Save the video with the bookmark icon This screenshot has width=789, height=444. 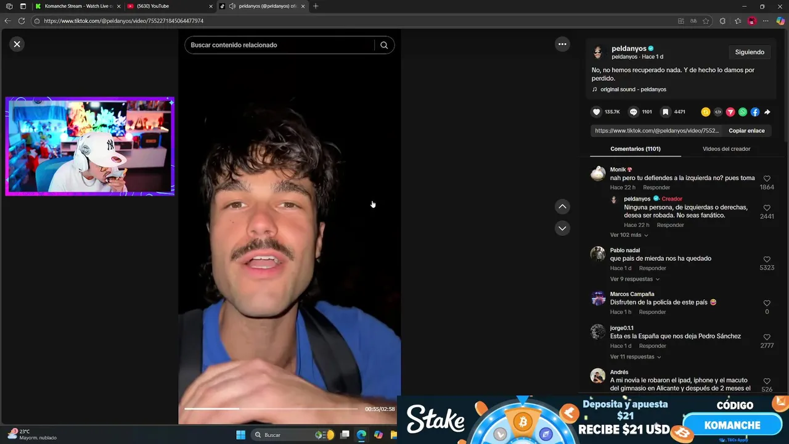coord(666,112)
